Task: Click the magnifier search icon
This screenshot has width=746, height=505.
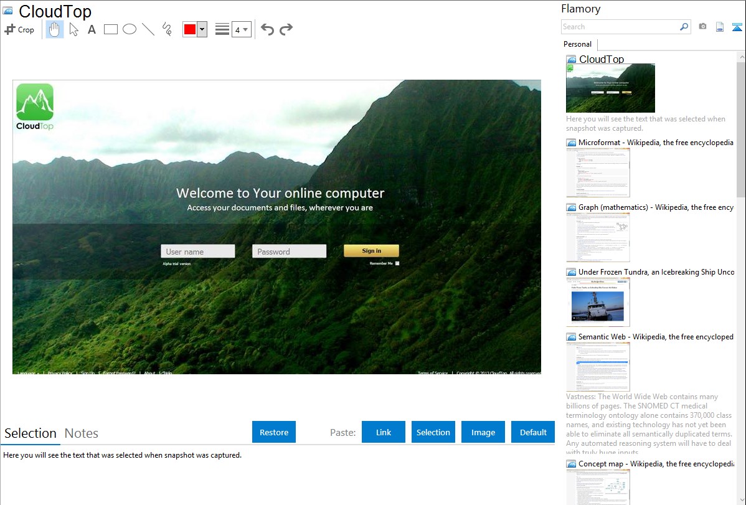Action: pyautogui.click(x=684, y=27)
